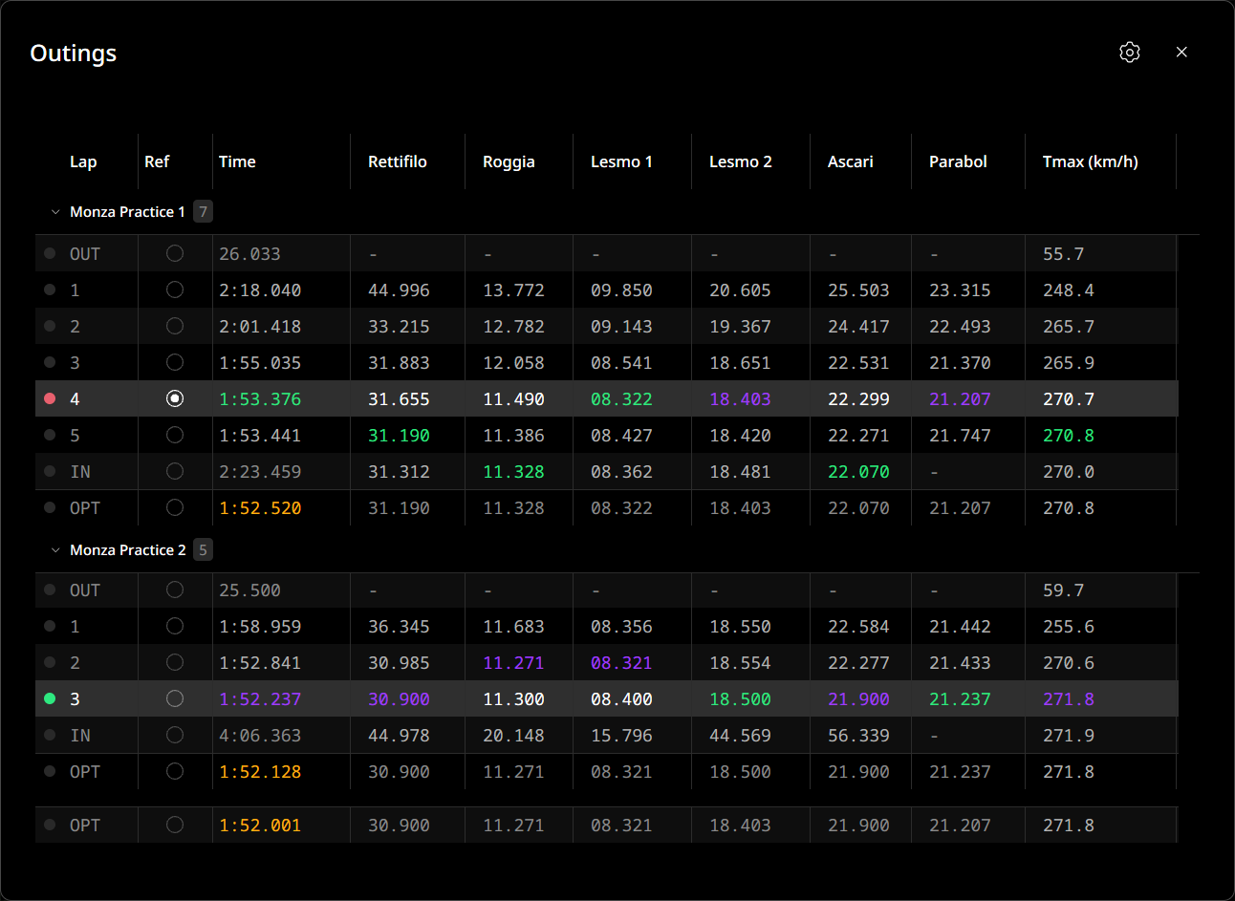This screenshot has width=1235, height=901.
Task: Toggle the dot on lap 1:52.841 row
Action: coord(50,662)
